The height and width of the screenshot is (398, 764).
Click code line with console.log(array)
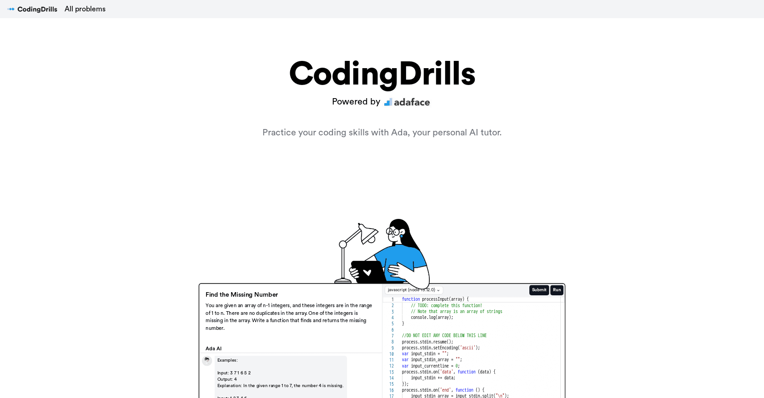(432, 318)
